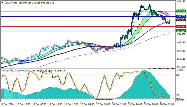Viewport: 187px width, 107px height.
Task: Click the 11 Dec 2024 time axis label
Action: (x=7, y=104)
